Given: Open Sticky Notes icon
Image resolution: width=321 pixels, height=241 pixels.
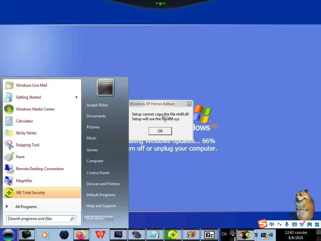Looking at the screenshot, I should tap(9, 133).
